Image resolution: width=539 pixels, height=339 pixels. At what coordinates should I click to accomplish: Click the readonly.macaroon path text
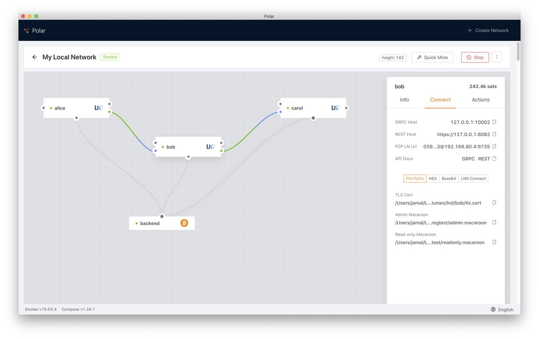pyautogui.click(x=440, y=242)
